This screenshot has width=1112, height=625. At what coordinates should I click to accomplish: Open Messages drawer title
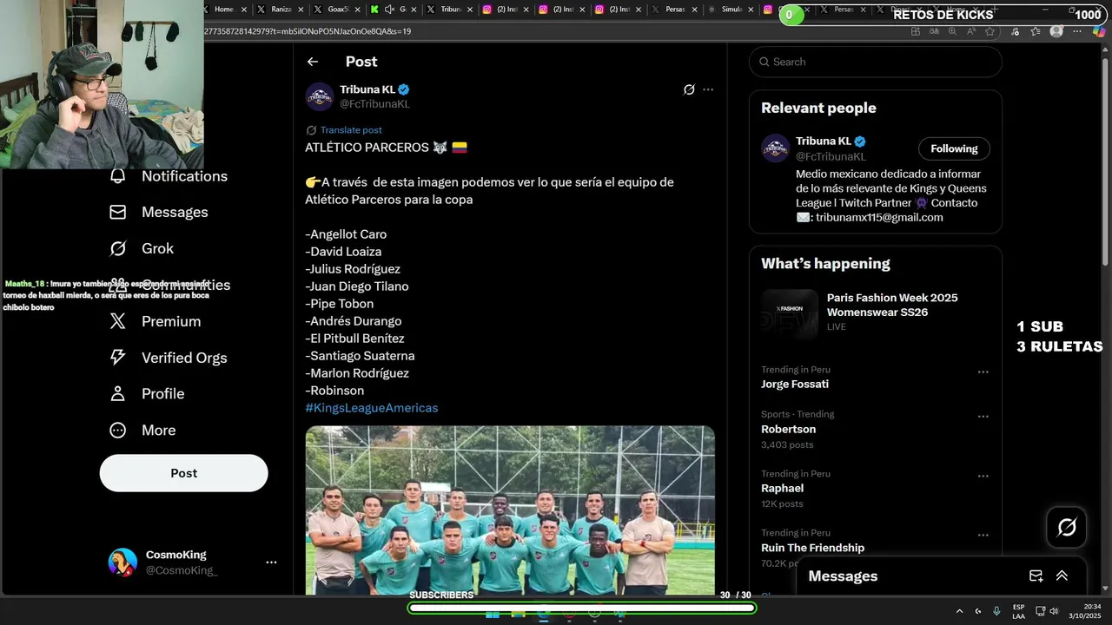tap(843, 576)
